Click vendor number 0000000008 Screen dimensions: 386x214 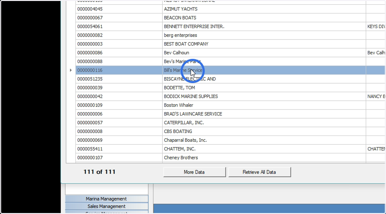coord(90,131)
